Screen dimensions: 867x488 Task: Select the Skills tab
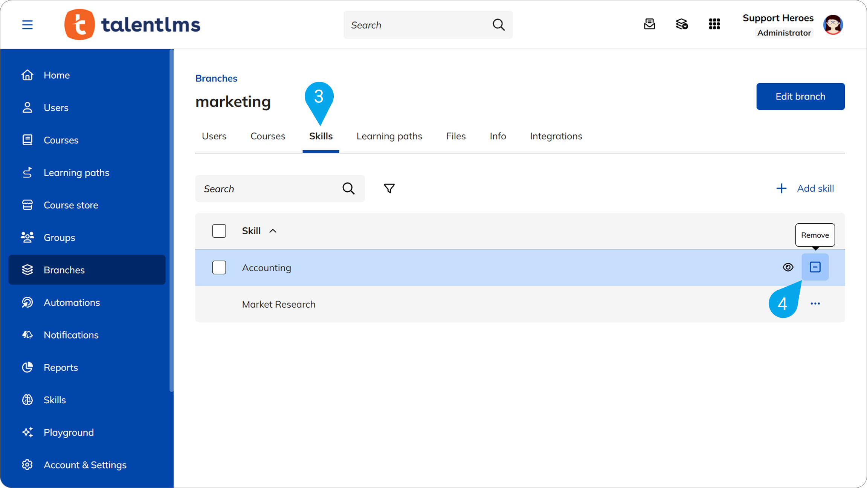(321, 136)
